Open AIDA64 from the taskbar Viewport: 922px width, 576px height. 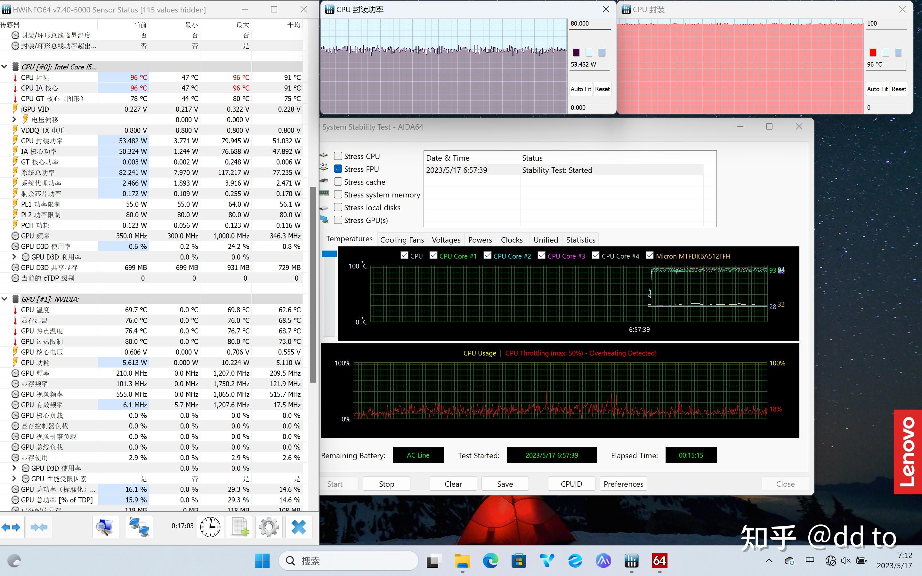coord(659,561)
